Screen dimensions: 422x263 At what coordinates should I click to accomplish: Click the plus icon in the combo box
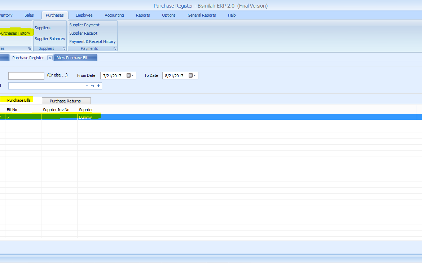point(98,86)
